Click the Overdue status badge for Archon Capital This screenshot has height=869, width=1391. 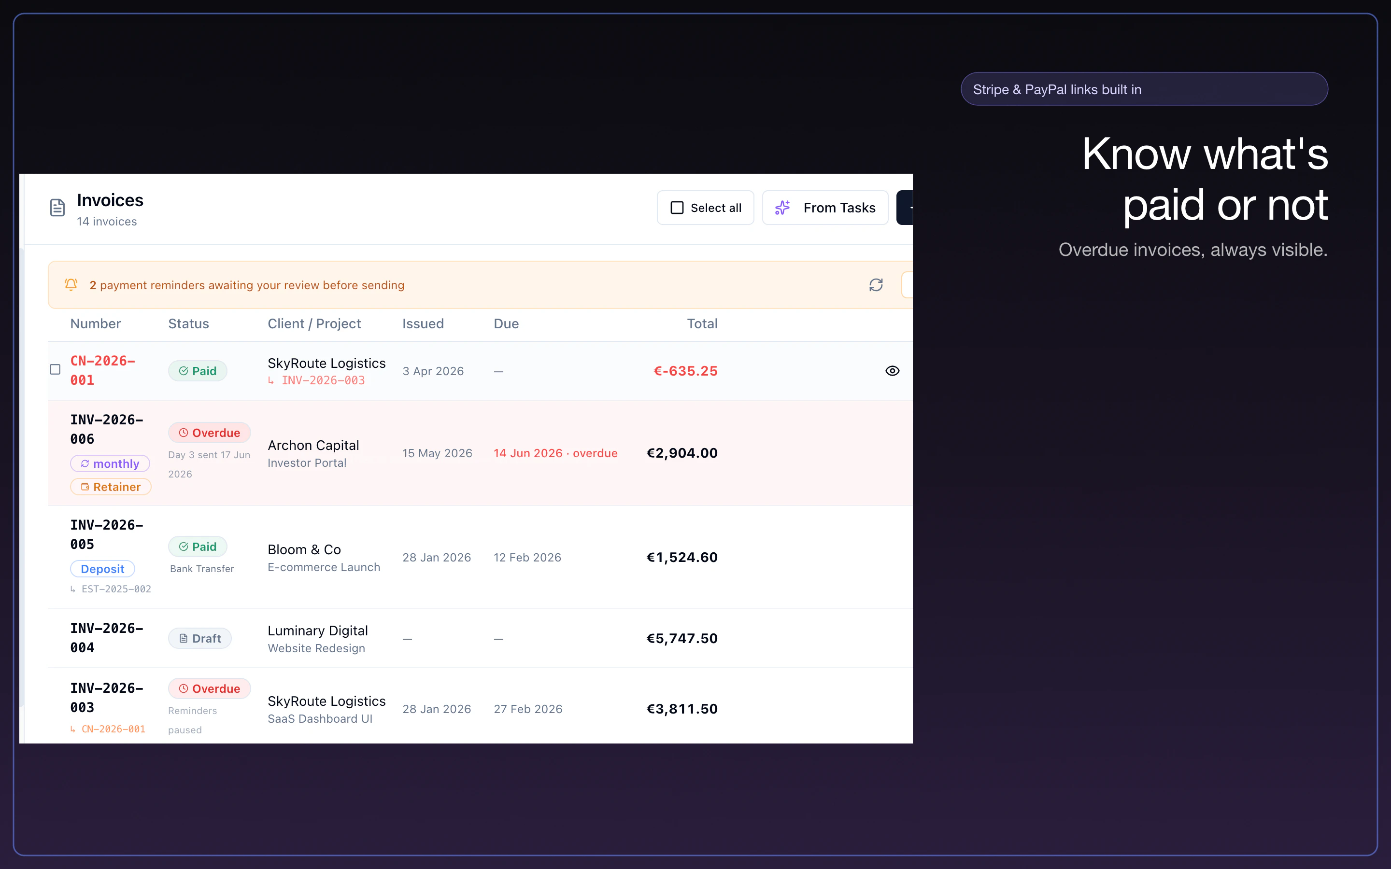click(209, 433)
